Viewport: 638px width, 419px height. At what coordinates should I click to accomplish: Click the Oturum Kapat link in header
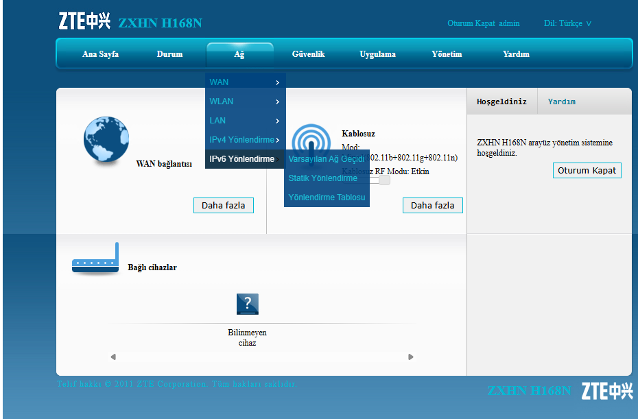pyautogui.click(x=471, y=23)
